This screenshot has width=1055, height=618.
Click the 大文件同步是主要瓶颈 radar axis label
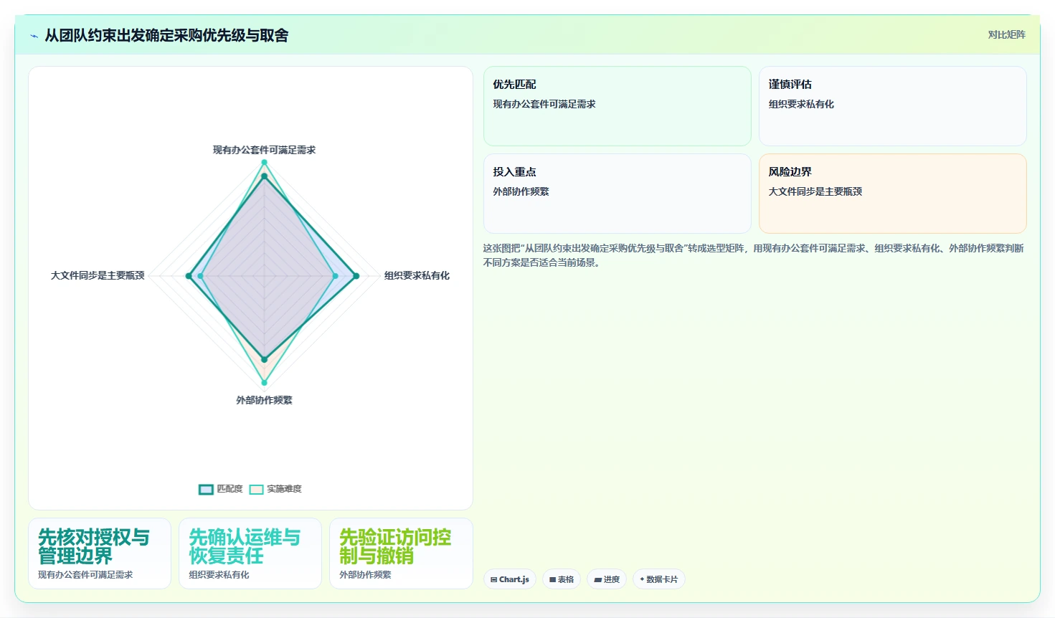tap(98, 275)
